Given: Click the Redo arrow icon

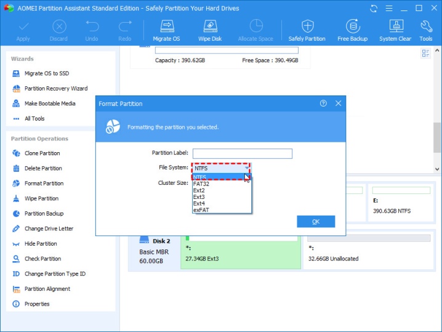Looking at the screenshot, I should [x=125, y=26].
